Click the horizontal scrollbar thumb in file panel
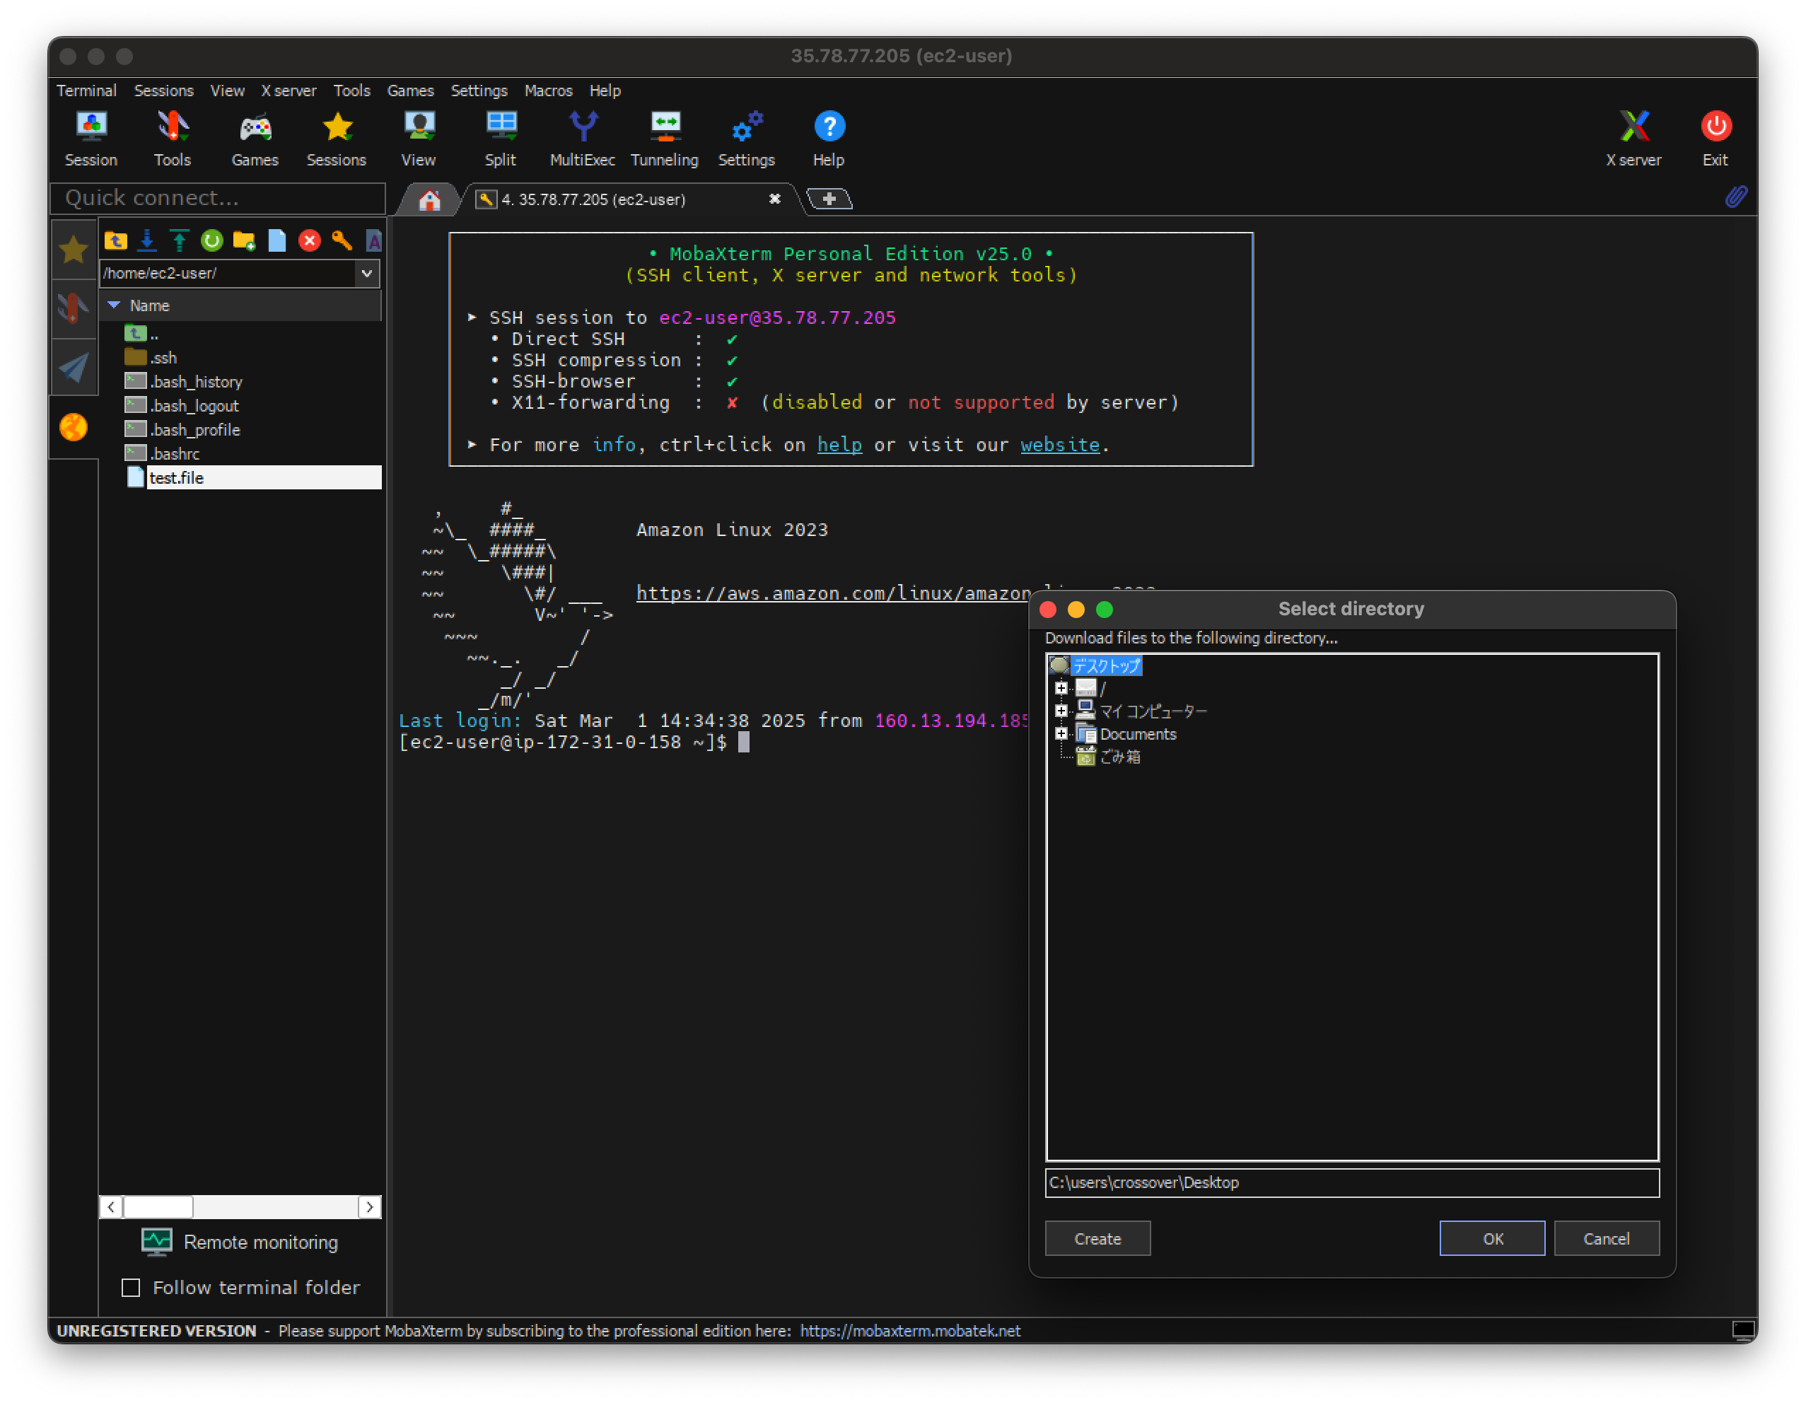 click(158, 1207)
